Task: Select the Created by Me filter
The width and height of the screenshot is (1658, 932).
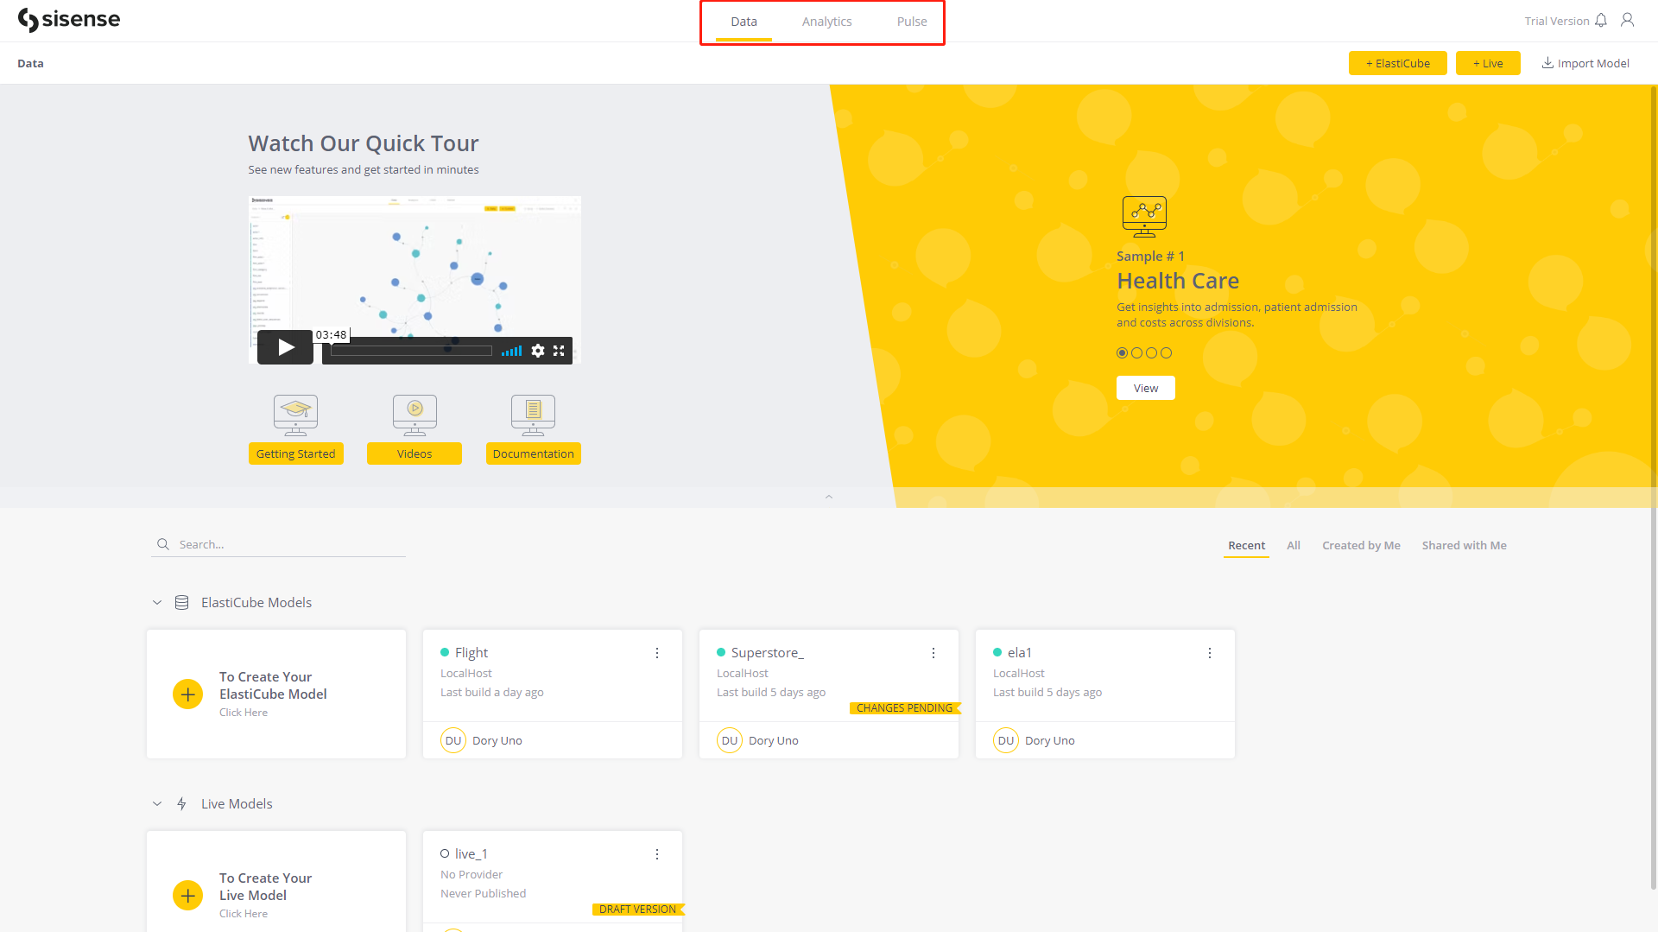Action: 1361,545
